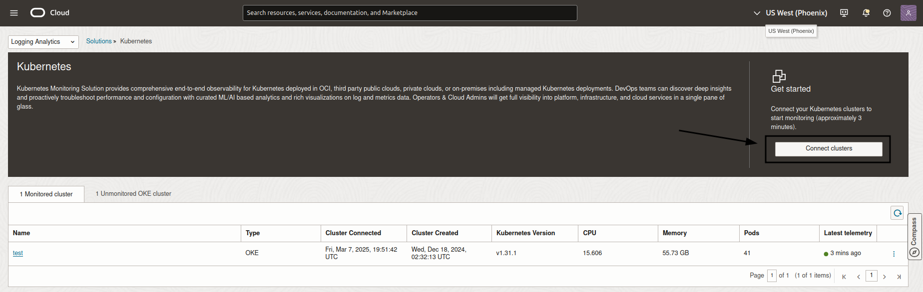The image size is (923, 292).
Task: Select the 1 Monitored cluster tab
Action: [x=46, y=194]
